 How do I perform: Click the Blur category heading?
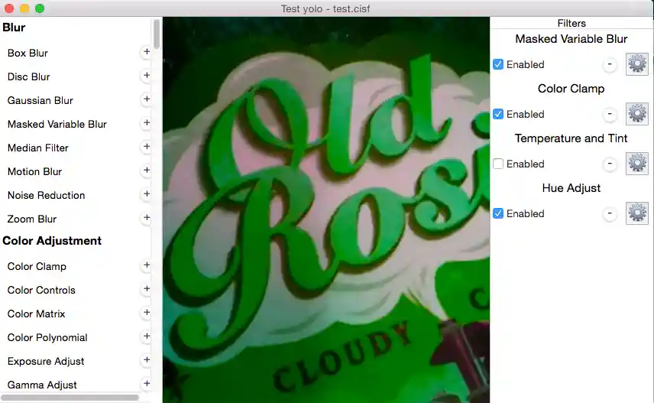[15, 28]
